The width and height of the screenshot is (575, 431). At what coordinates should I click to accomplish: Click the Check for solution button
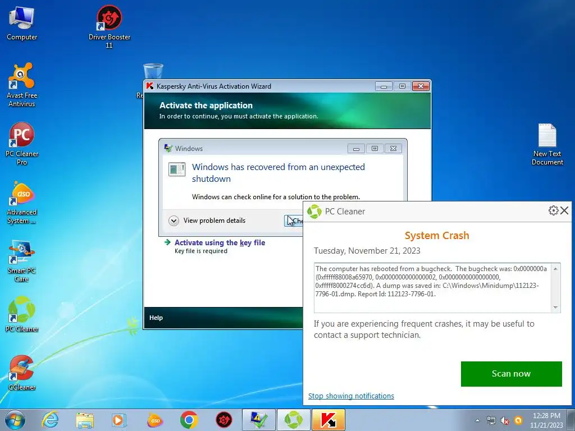click(x=293, y=221)
